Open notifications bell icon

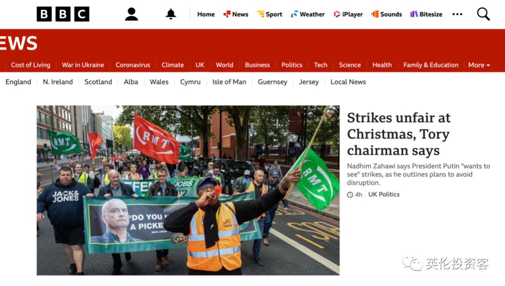(171, 14)
